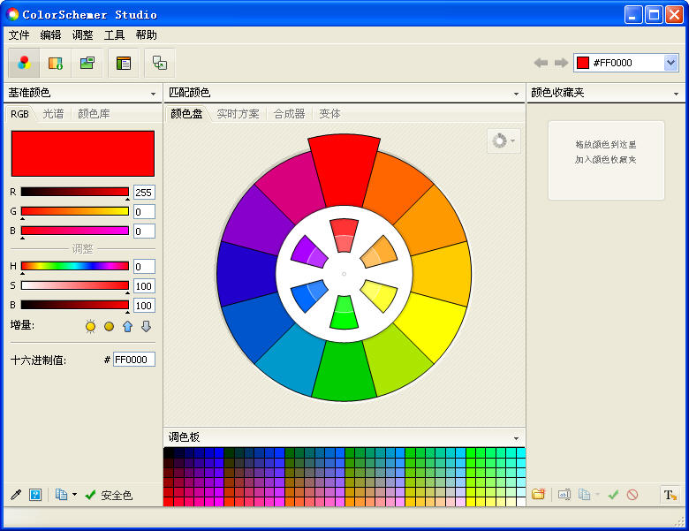Open the 调整 menu
Viewport: 689px width, 531px height.
83,34
